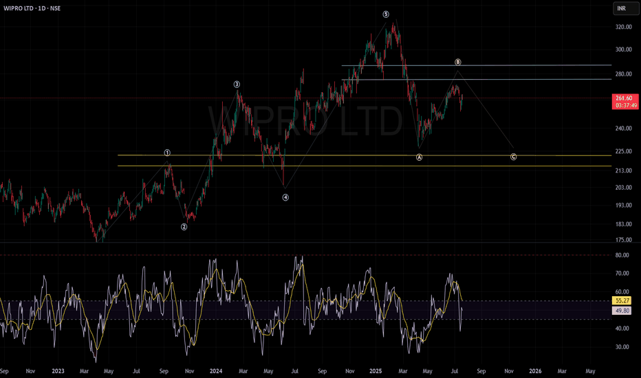Select the 49.80 indicator value label

pos(622,311)
